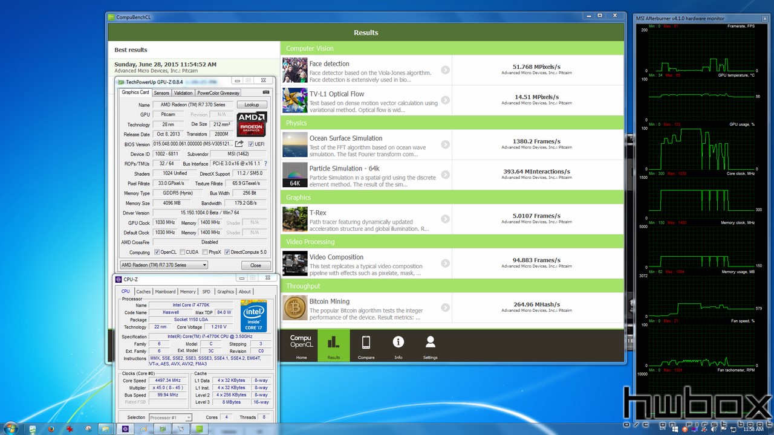This screenshot has height=435, width=774.
Task: Toggle the UEFI checkbox in GPU-Z
Action: pyautogui.click(x=251, y=144)
